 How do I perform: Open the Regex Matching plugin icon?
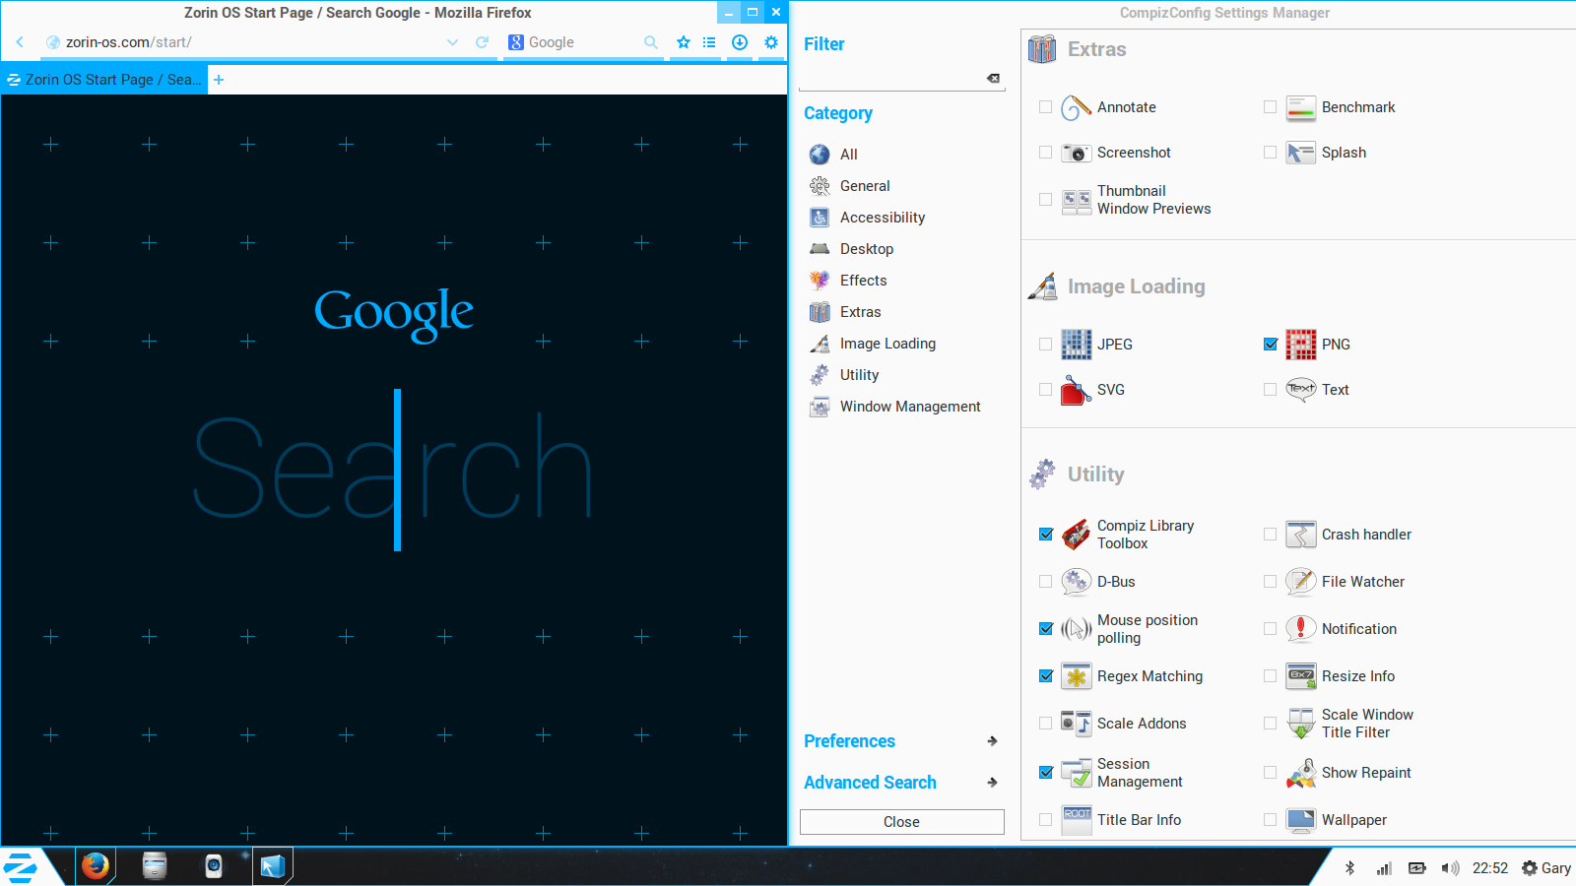(1076, 676)
